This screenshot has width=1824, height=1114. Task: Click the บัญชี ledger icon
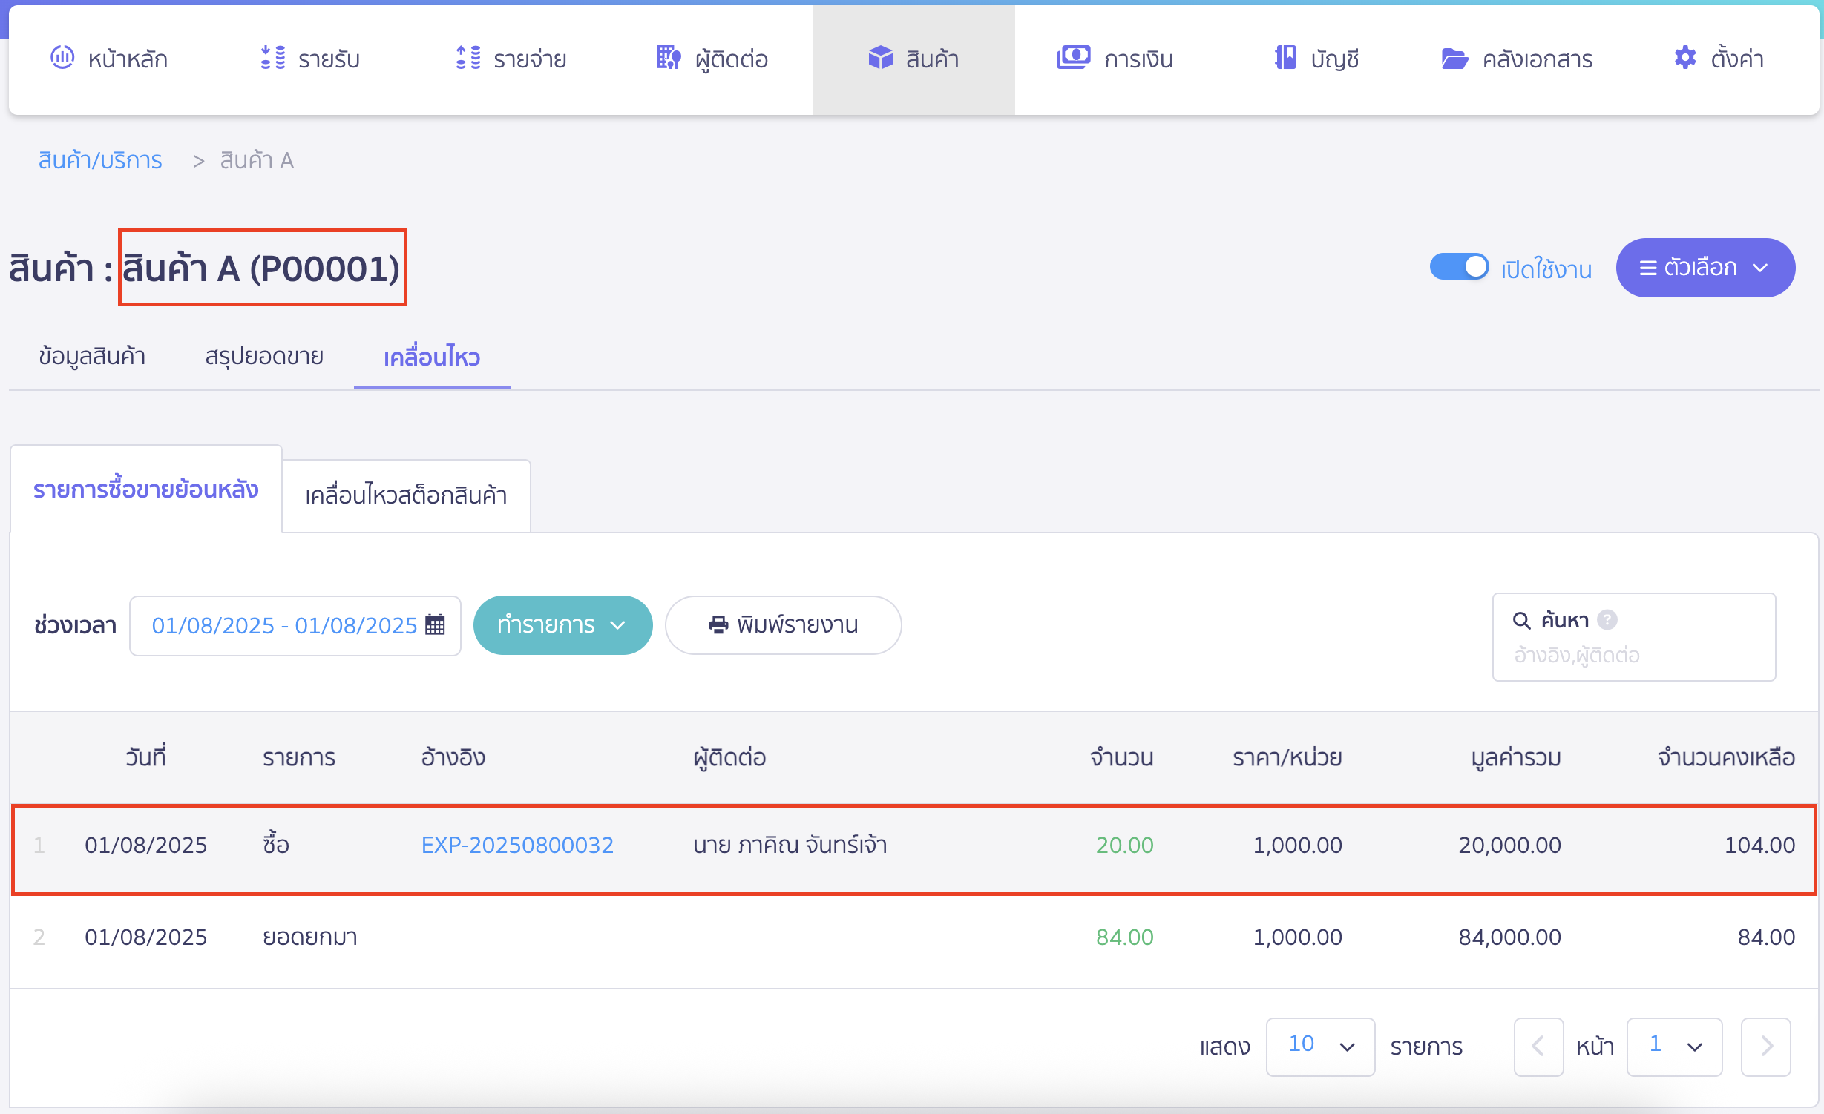point(1285,57)
